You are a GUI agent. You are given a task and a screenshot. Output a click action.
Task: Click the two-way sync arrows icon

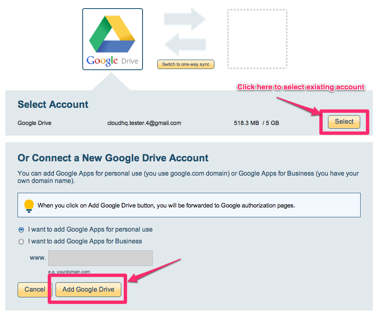(x=185, y=32)
